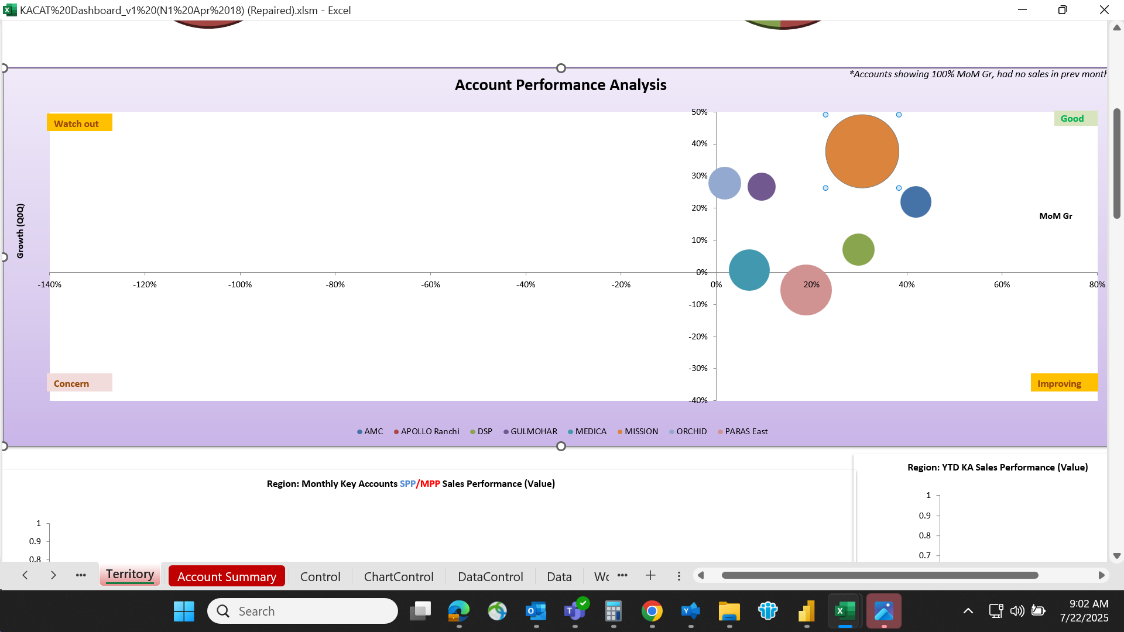Screen dimensions: 1124x632
Task: Open Task View from the taskbar
Action: point(420,612)
